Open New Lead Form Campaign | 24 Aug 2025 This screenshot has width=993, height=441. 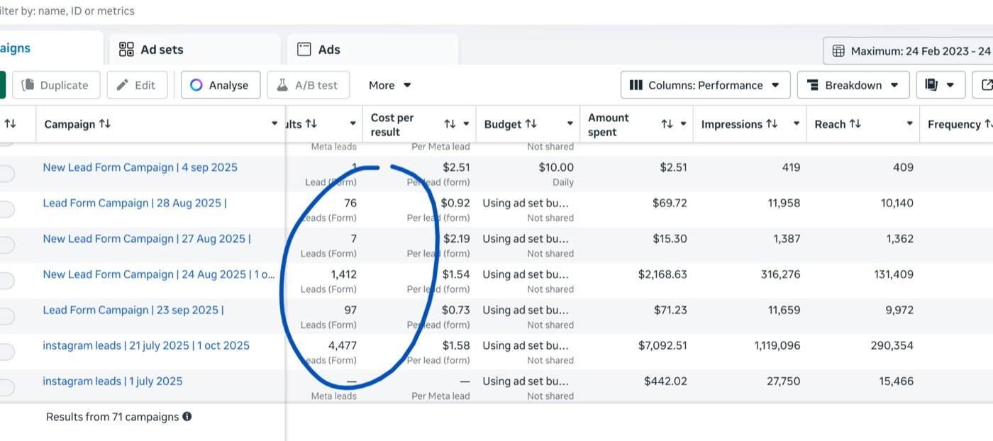point(159,274)
